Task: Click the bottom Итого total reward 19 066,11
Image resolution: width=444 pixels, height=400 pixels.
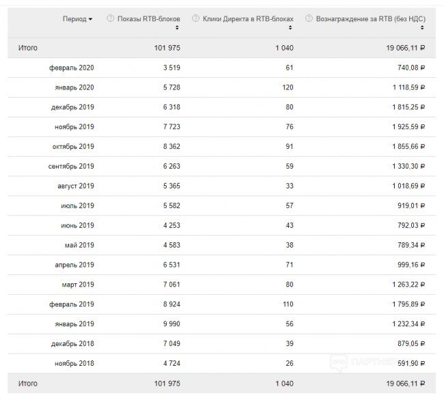Action: pyautogui.click(x=400, y=384)
